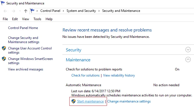
Task: Click the Security section heading
Action: click(x=74, y=50)
